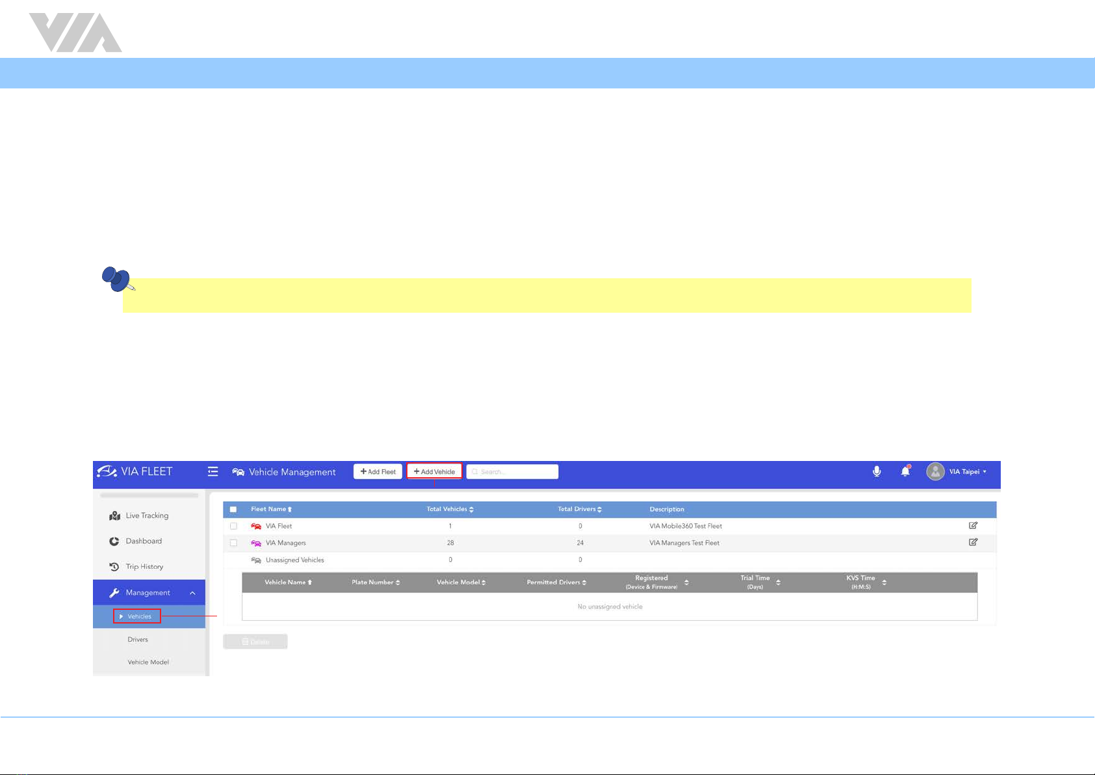Toggle the select-all fleets header checkbox
Viewport: 1095px width, 775px height.
(233, 509)
